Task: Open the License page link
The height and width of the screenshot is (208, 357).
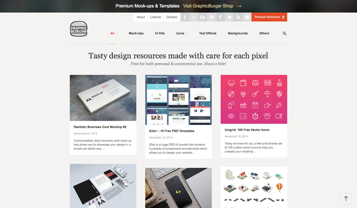Action: [x=155, y=17]
